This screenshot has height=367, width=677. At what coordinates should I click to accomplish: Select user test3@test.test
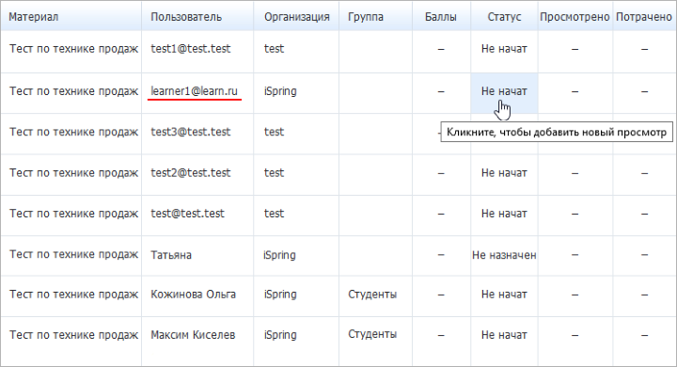point(190,132)
